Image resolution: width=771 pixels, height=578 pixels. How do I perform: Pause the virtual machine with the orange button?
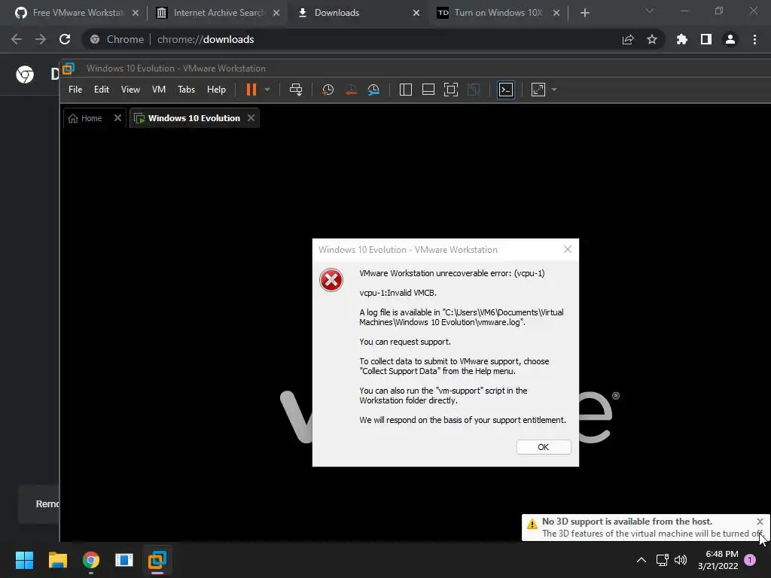click(251, 90)
